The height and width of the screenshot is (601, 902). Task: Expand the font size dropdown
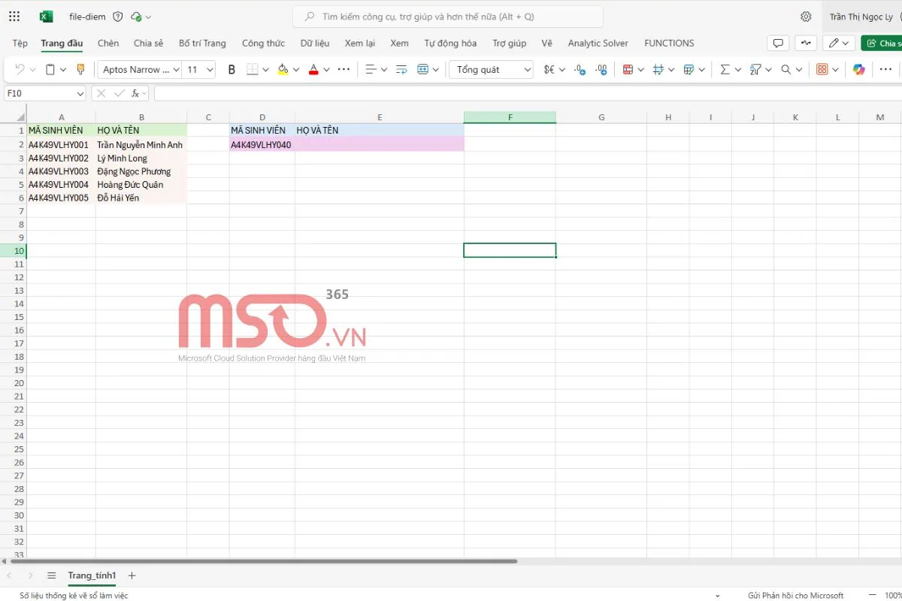[210, 70]
